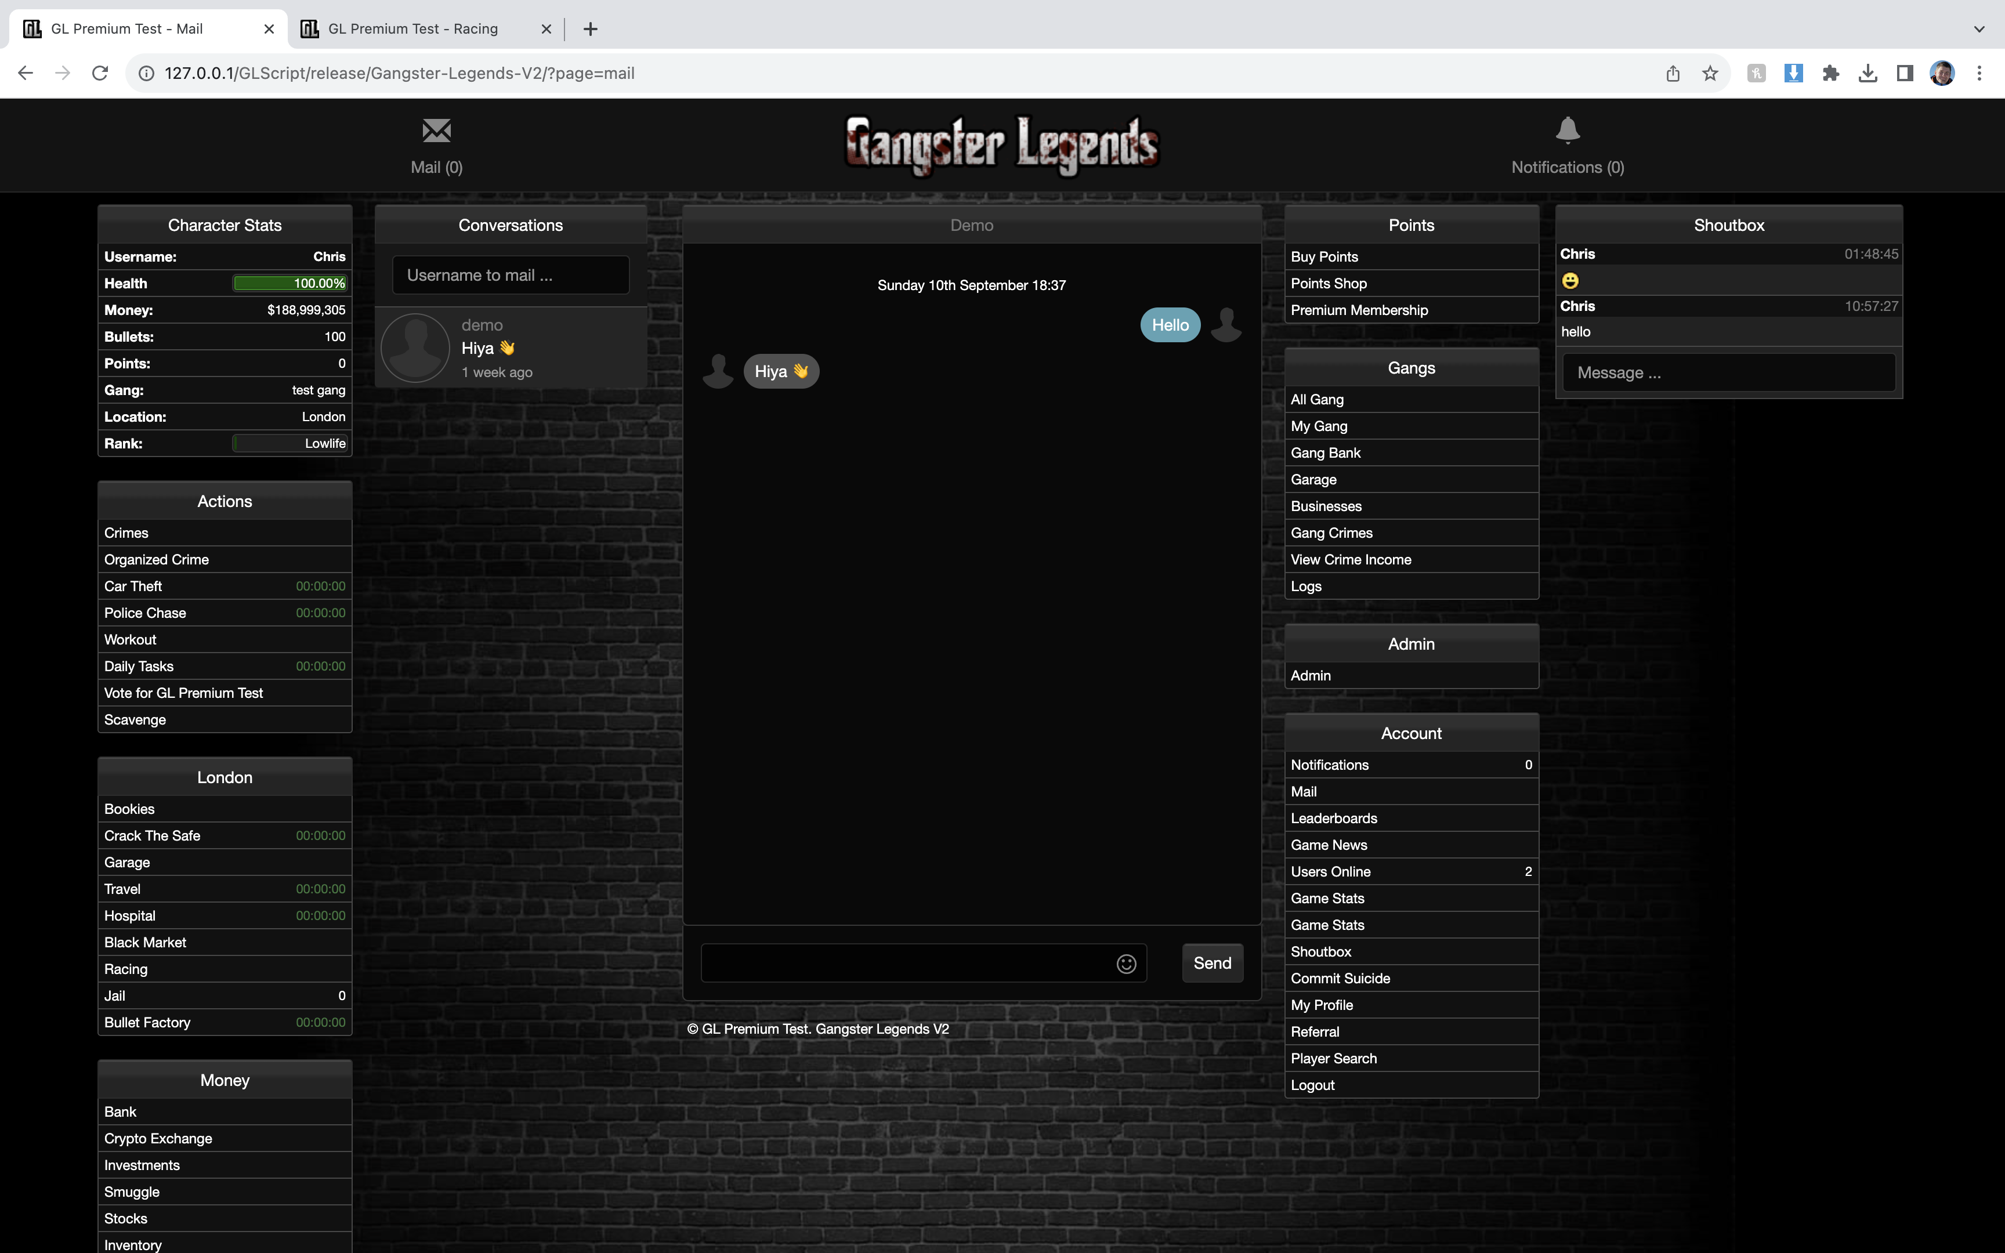The height and width of the screenshot is (1253, 2005).
Task: Bookmark this page with the star icon
Action: [x=1710, y=74]
